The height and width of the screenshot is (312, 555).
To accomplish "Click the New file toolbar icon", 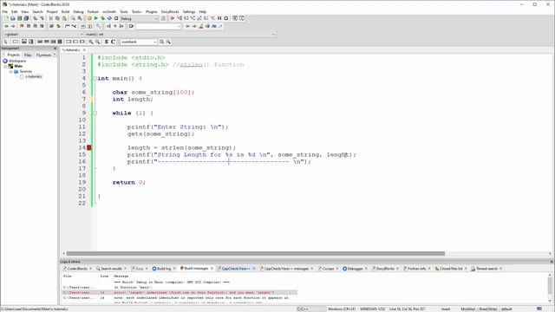I will tap(6, 18).
